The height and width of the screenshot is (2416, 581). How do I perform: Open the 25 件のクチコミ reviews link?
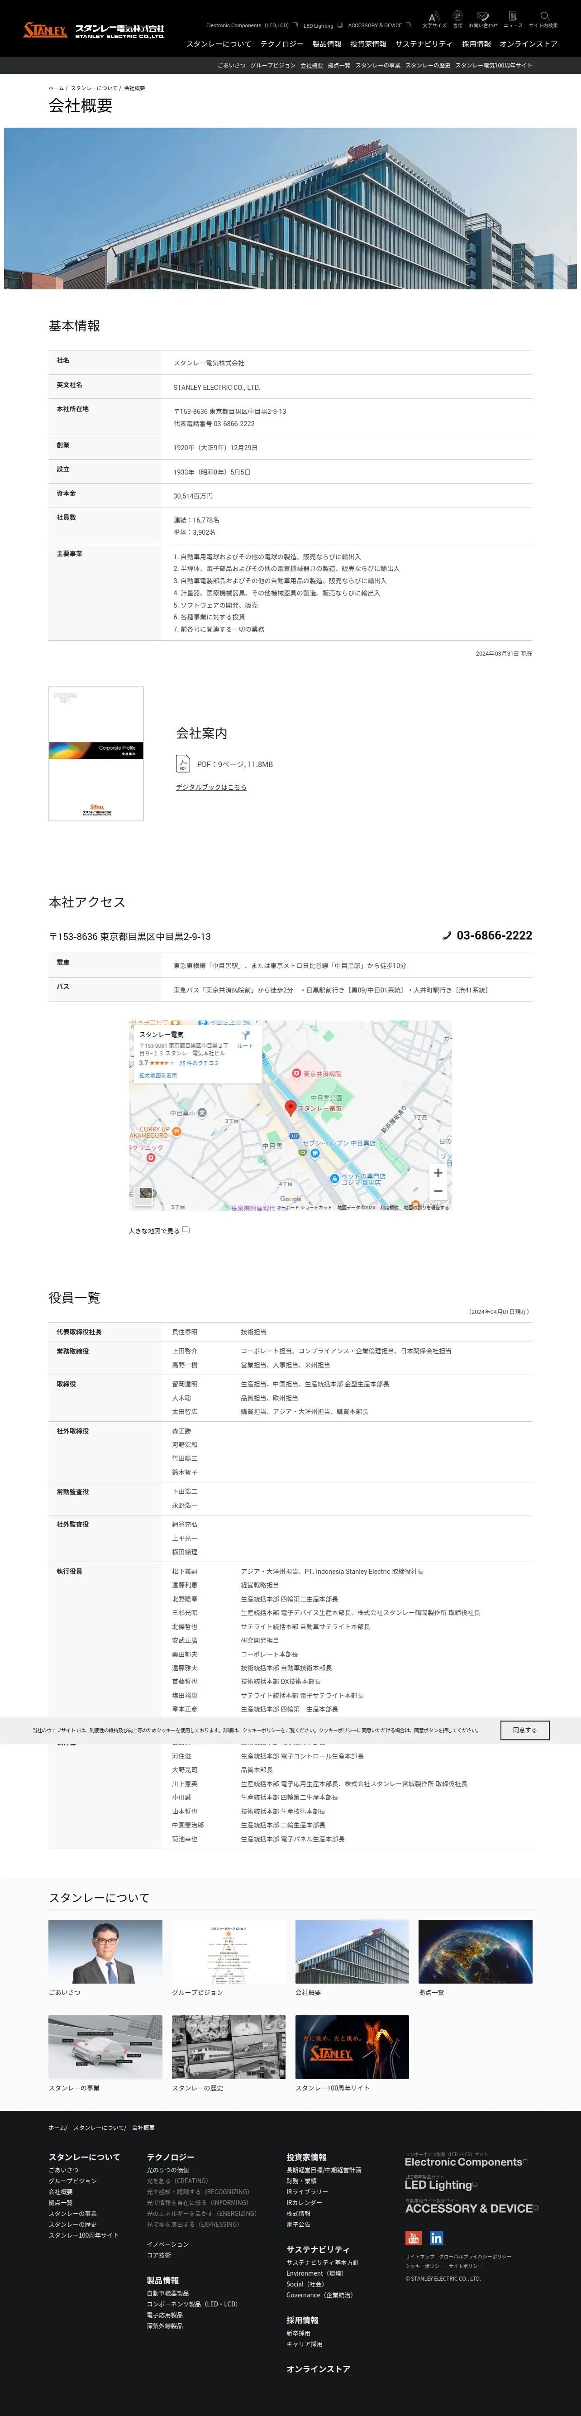coord(199,1063)
